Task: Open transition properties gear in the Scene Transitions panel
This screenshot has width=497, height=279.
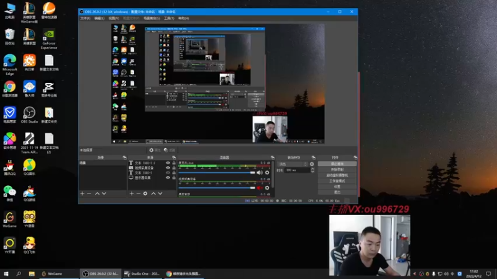Action: [312, 164]
